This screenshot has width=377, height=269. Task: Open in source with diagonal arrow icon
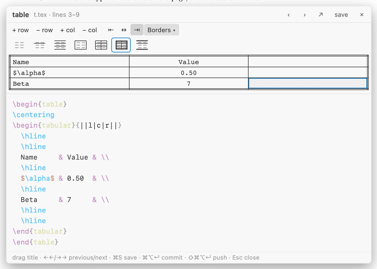pyautogui.click(x=321, y=15)
